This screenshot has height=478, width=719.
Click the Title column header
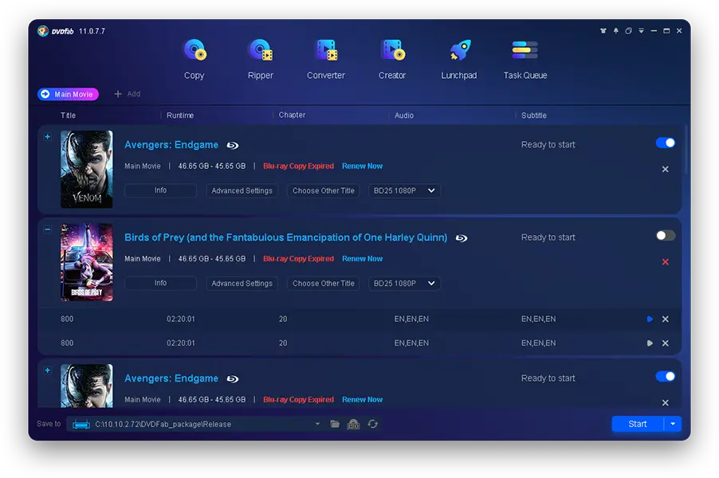tap(69, 116)
